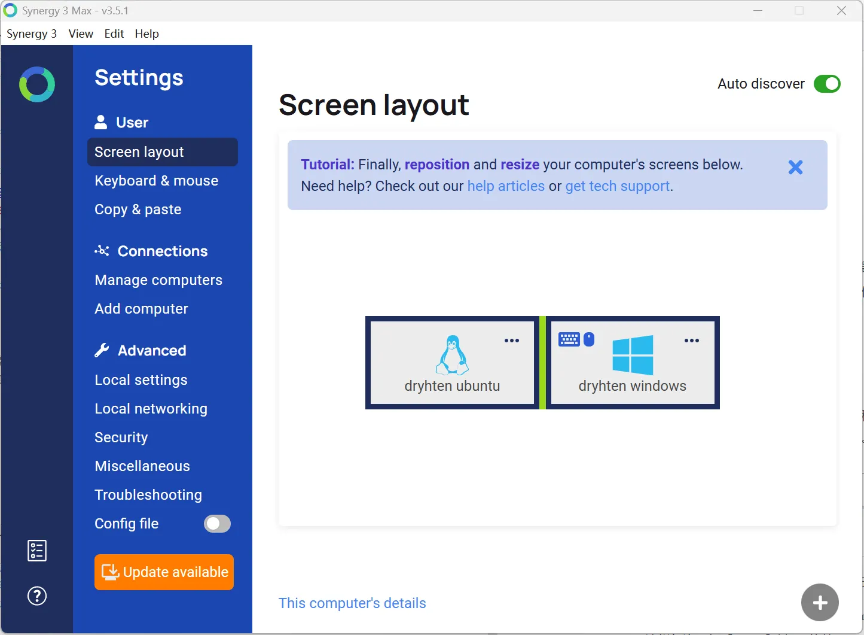Open the View menu
This screenshot has width=864, height=635.
81,34
